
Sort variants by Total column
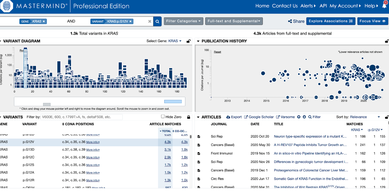166,131
